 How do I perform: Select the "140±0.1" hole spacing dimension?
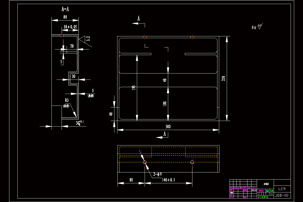tap(168, 180)
